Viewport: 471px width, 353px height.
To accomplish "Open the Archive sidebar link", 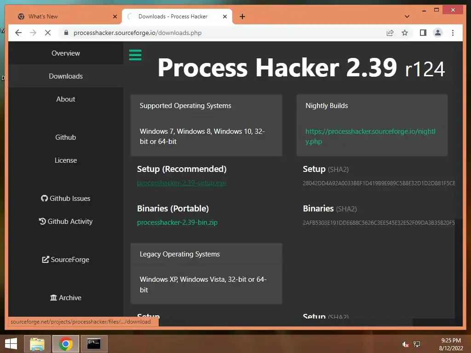I will tap(65, 298).
